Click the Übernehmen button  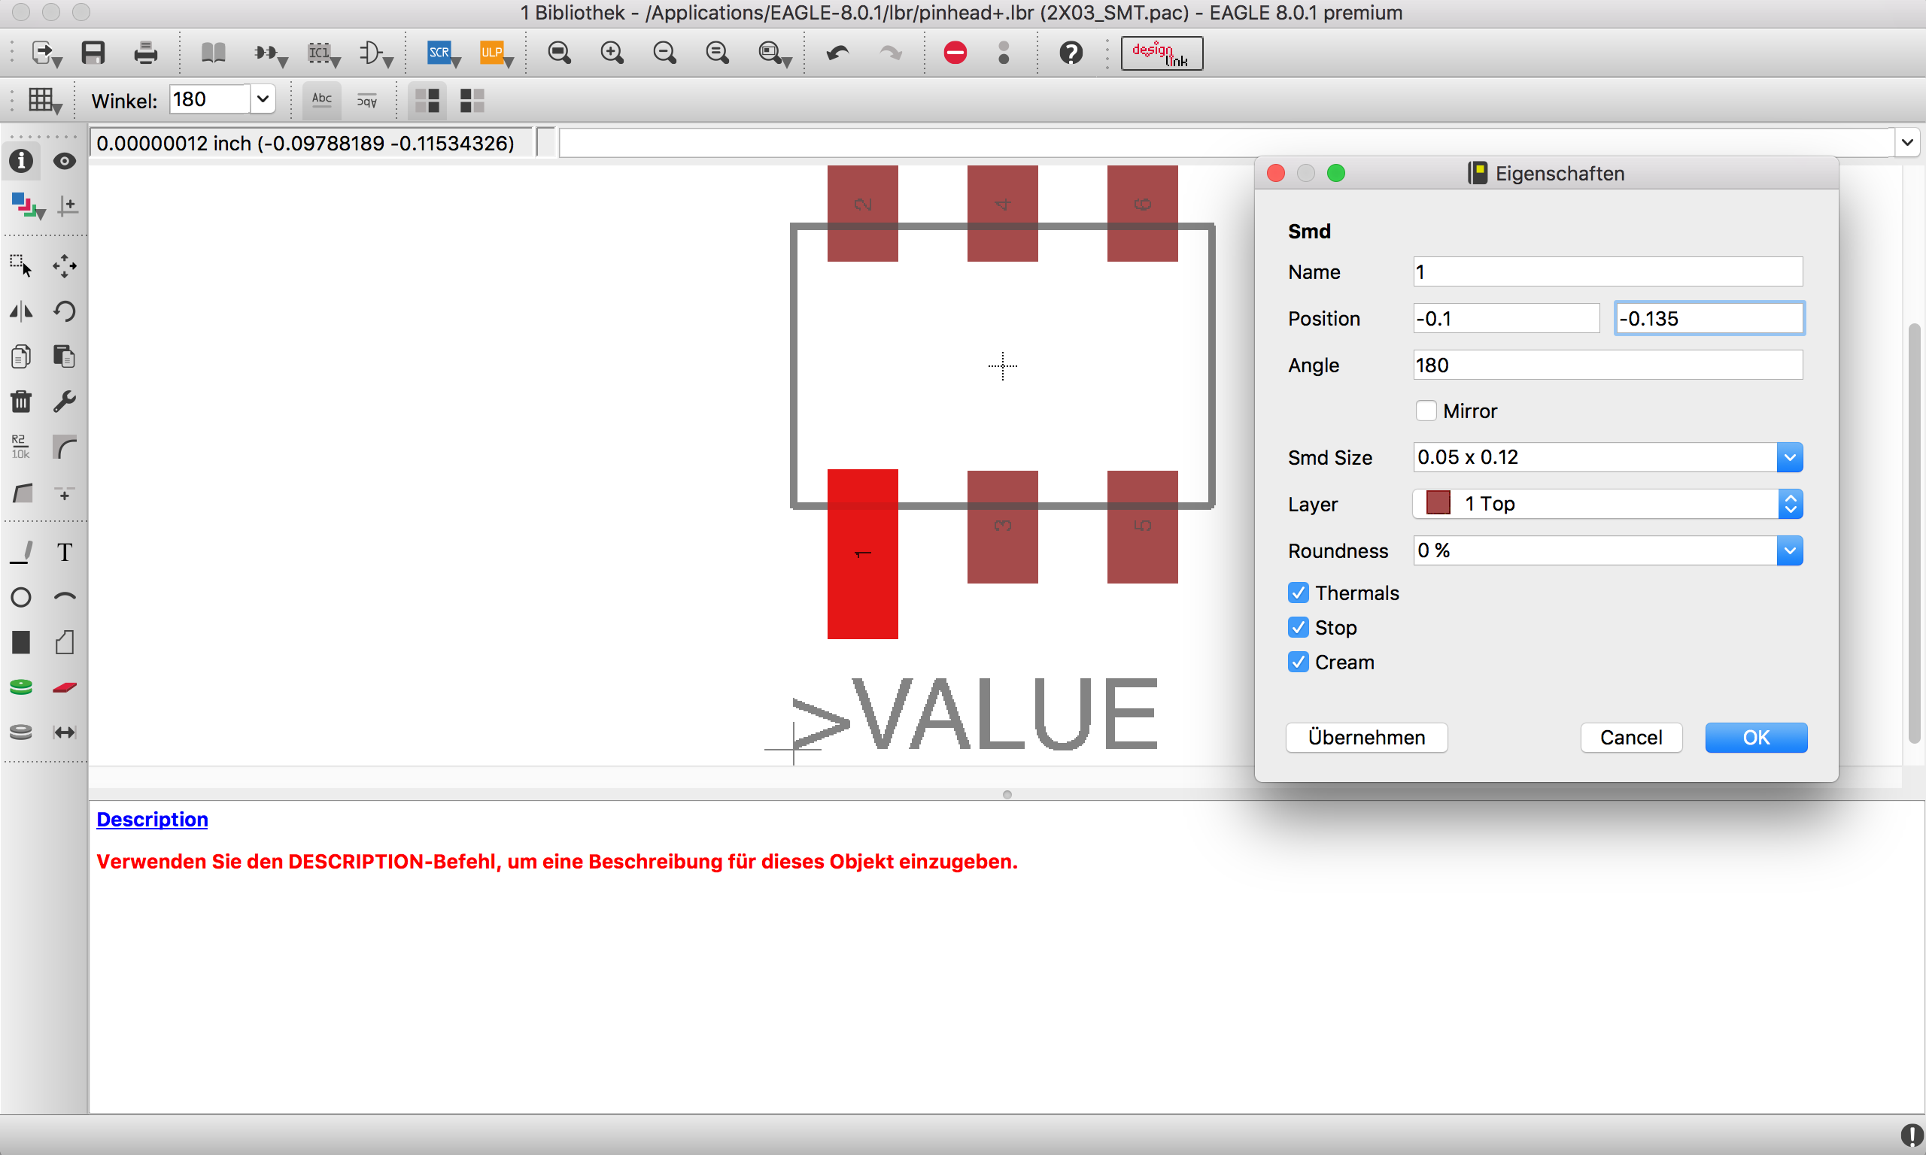coord(1366,737)
